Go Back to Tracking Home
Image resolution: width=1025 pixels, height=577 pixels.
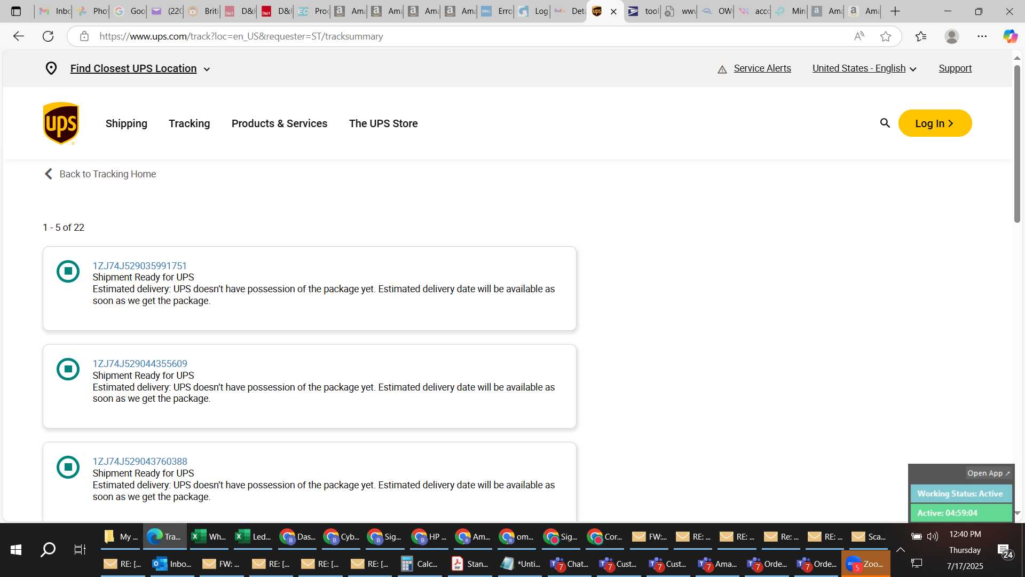(x=100, y=174)
